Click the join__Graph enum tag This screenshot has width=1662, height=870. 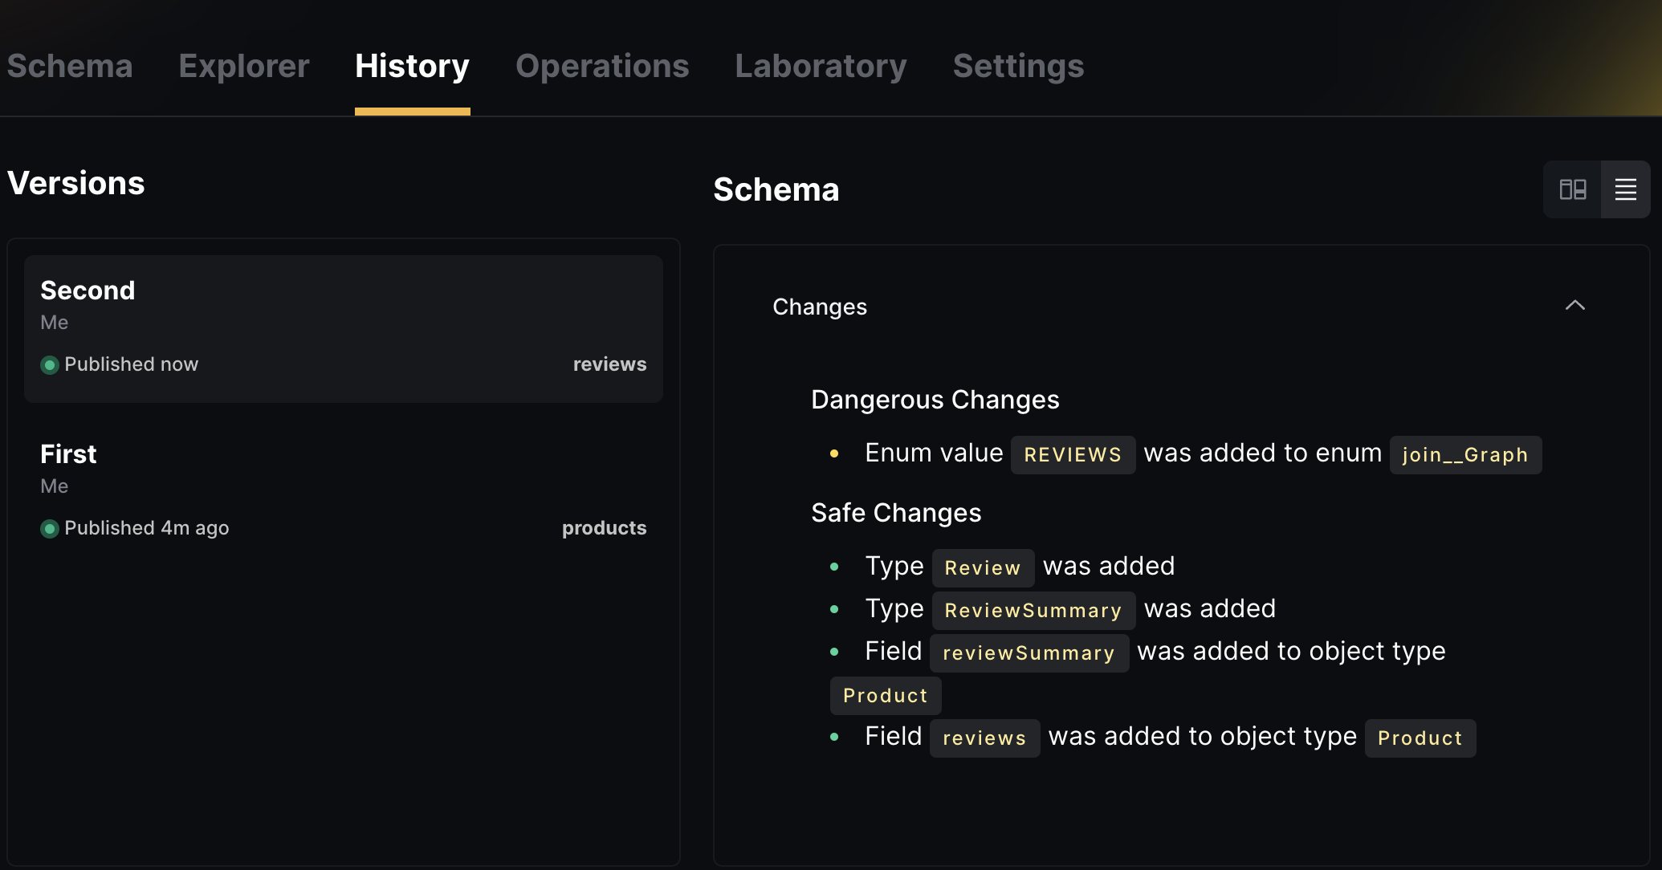coord(1465,455)
